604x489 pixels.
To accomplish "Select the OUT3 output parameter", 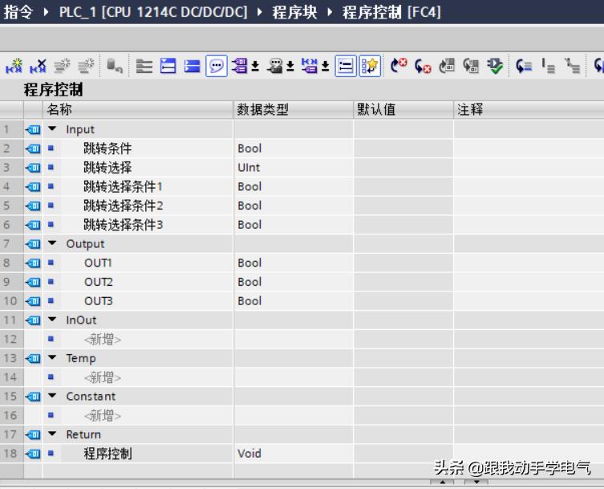I will [x=98, y=301].
